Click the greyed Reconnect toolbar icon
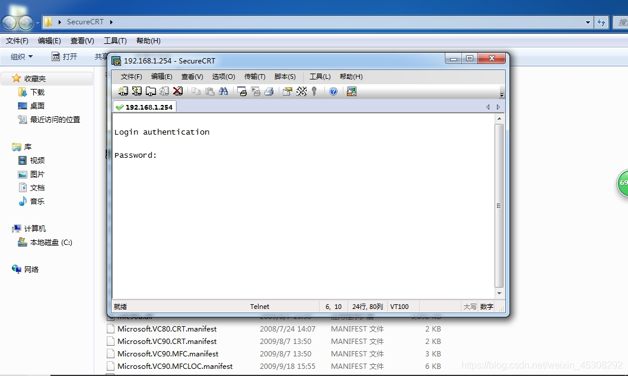Image resolution: width=628 pixels, height=376 pixels. click(164, 91)
